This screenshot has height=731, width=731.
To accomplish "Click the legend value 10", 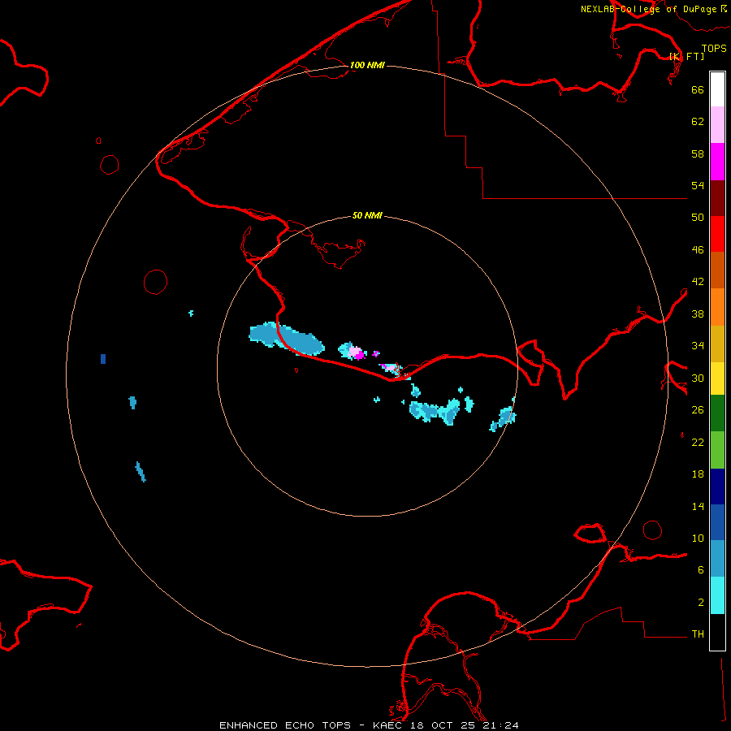I will 698,538.
